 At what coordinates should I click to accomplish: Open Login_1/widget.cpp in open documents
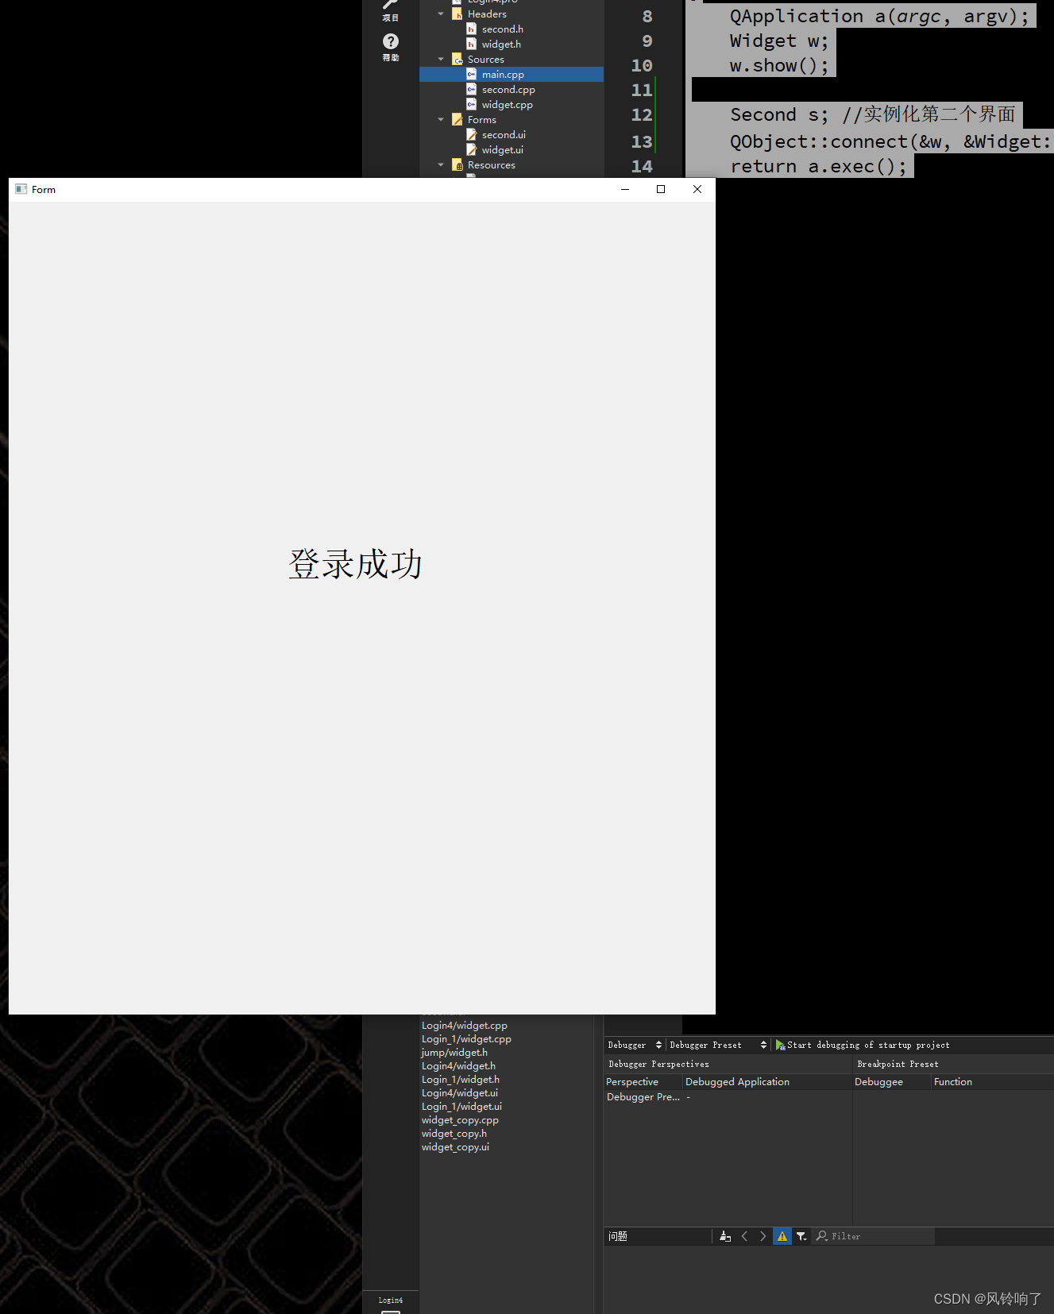click(466, 1039)
